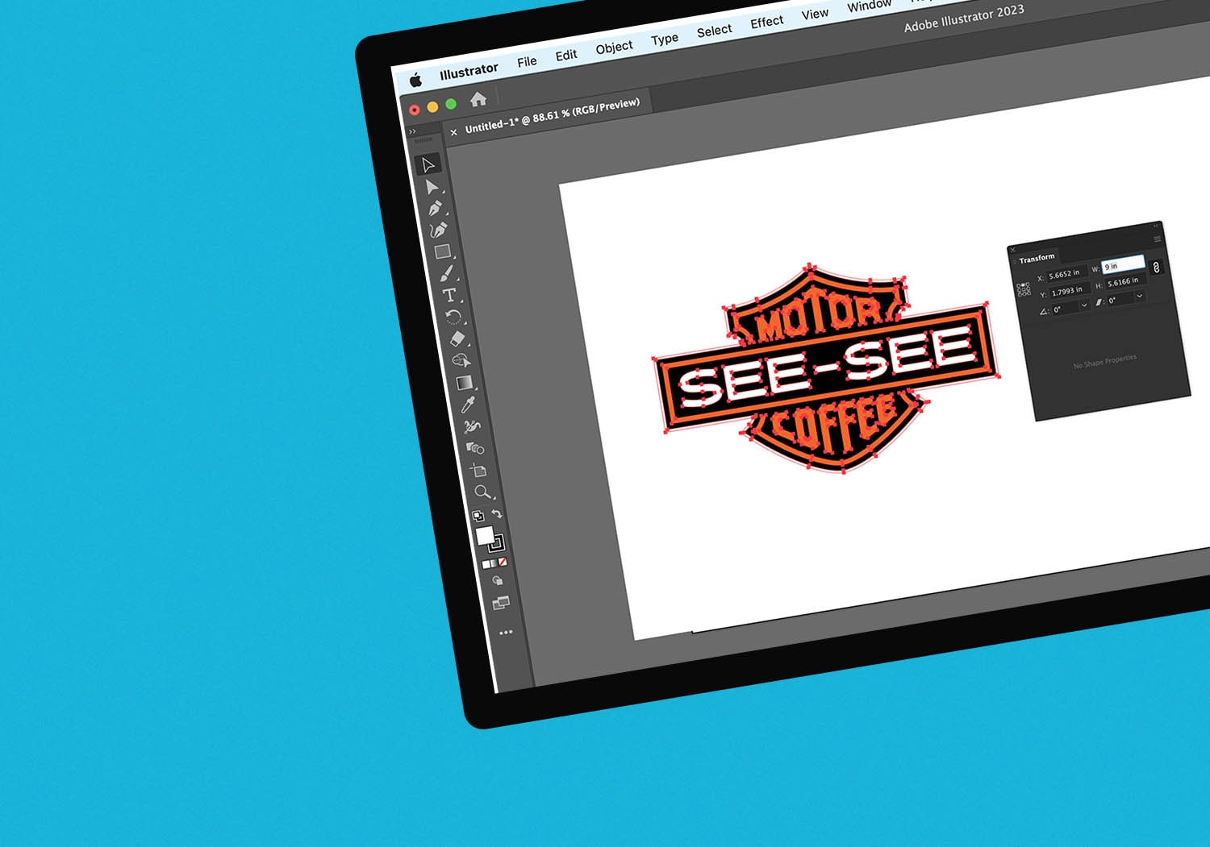1210x847 pixels.
Task: Open the shear angle dropdown
Action: (1140, 296)
